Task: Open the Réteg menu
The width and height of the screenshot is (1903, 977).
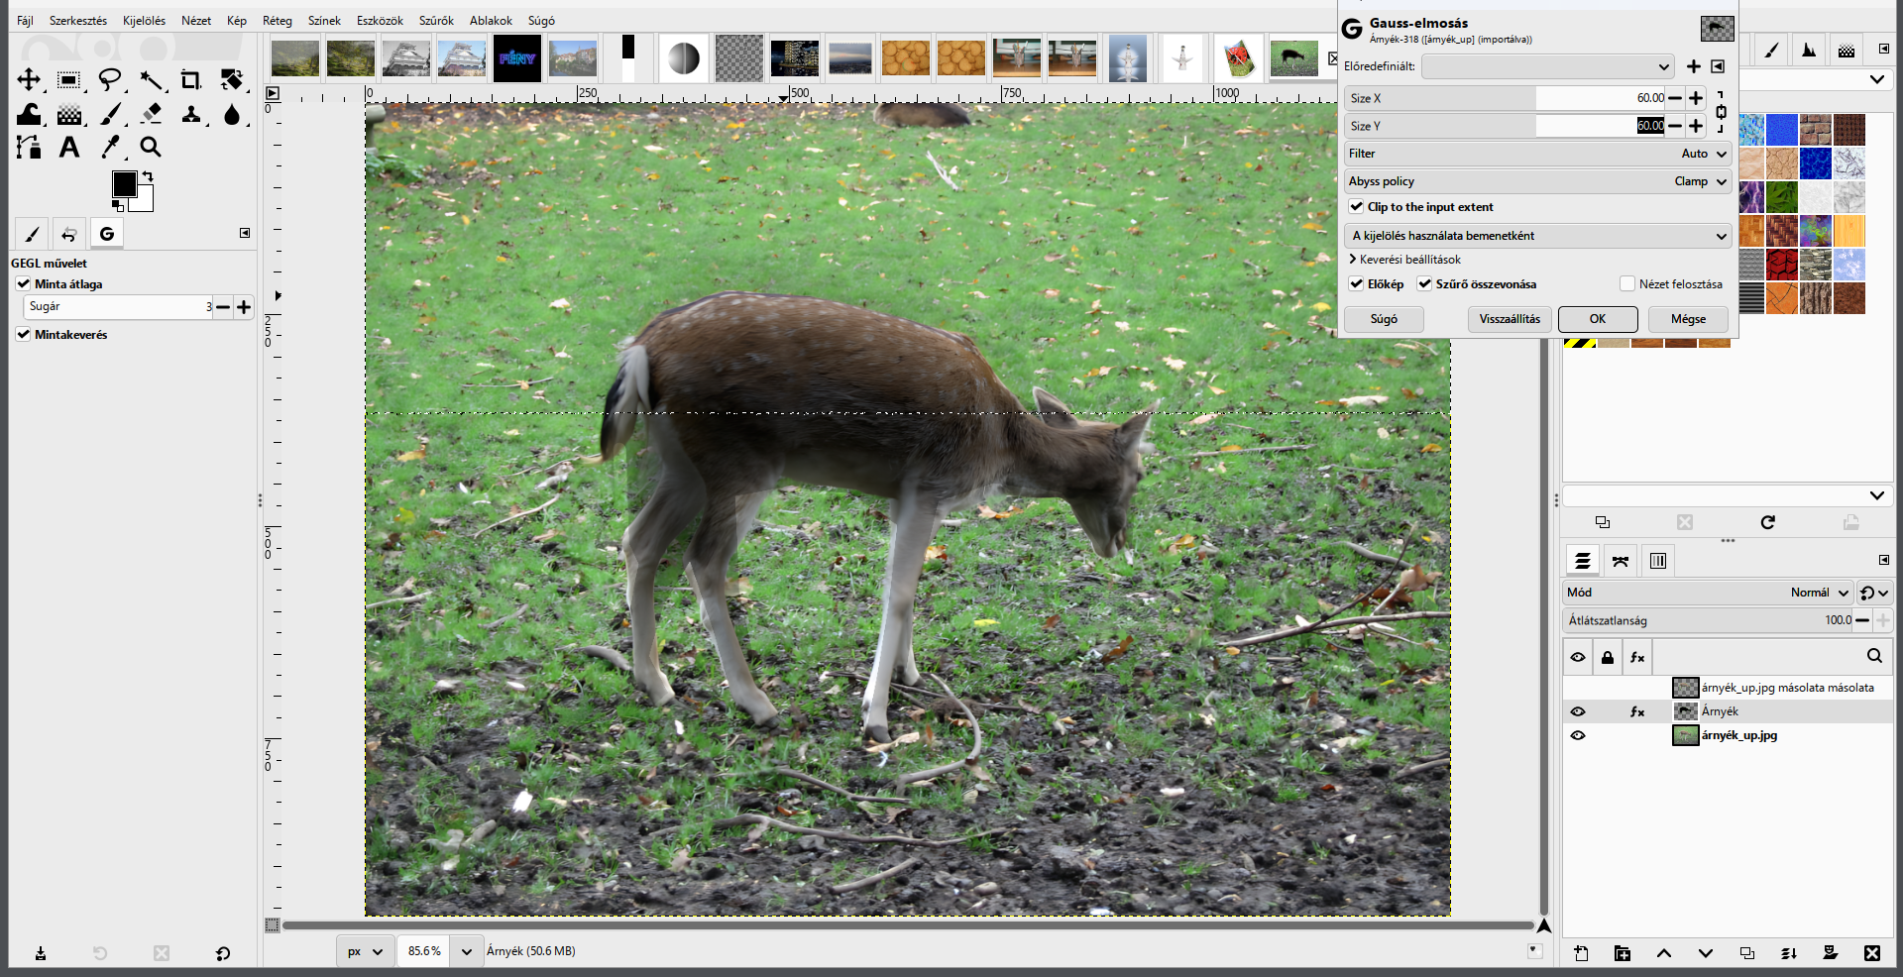Action: 278,21
